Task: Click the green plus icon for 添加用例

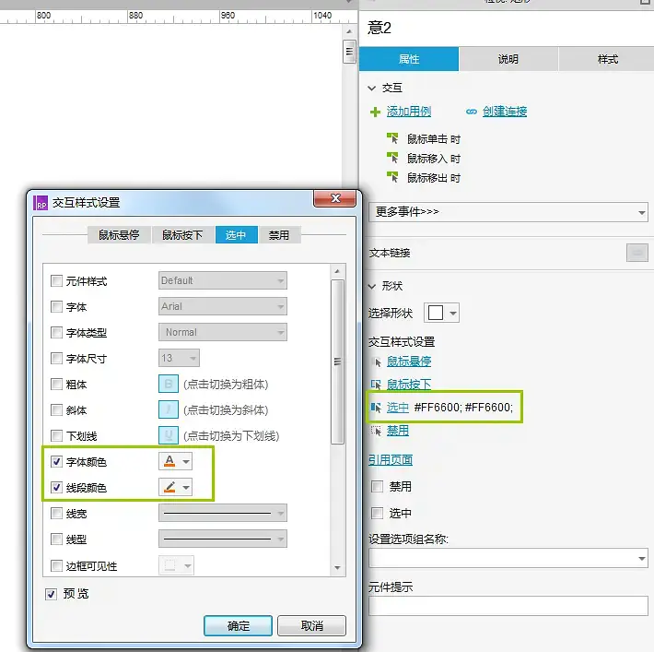Action: coord(375,112)
